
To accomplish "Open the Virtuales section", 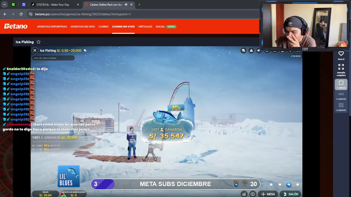I will click(145, 27).
